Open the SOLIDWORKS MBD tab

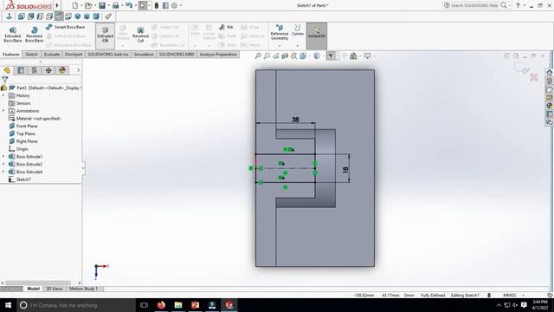click(x=177, y=55)
